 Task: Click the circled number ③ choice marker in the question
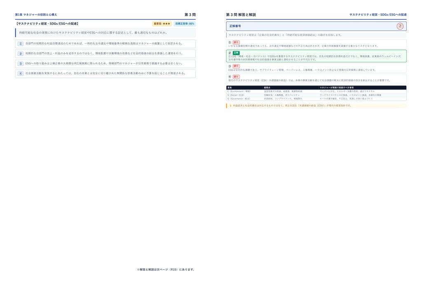click(21, 64)
